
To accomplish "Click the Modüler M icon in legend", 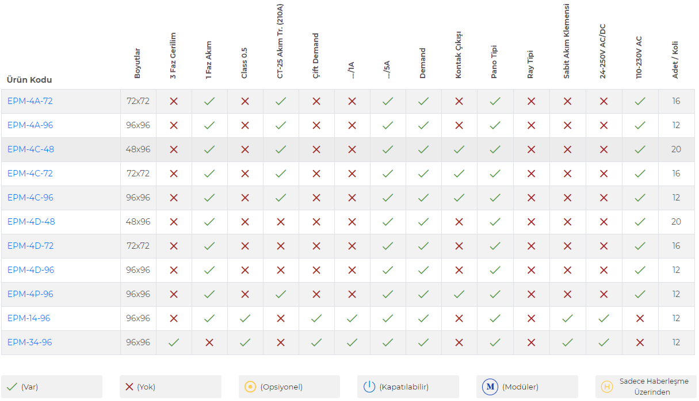I will pyautogui.click(x=490, y=387).
